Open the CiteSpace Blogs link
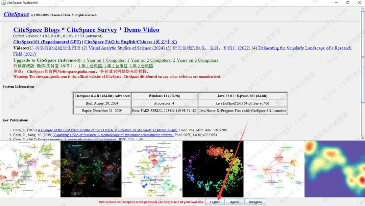This screenshot has height=206, width=365. [x=36, y=30]
